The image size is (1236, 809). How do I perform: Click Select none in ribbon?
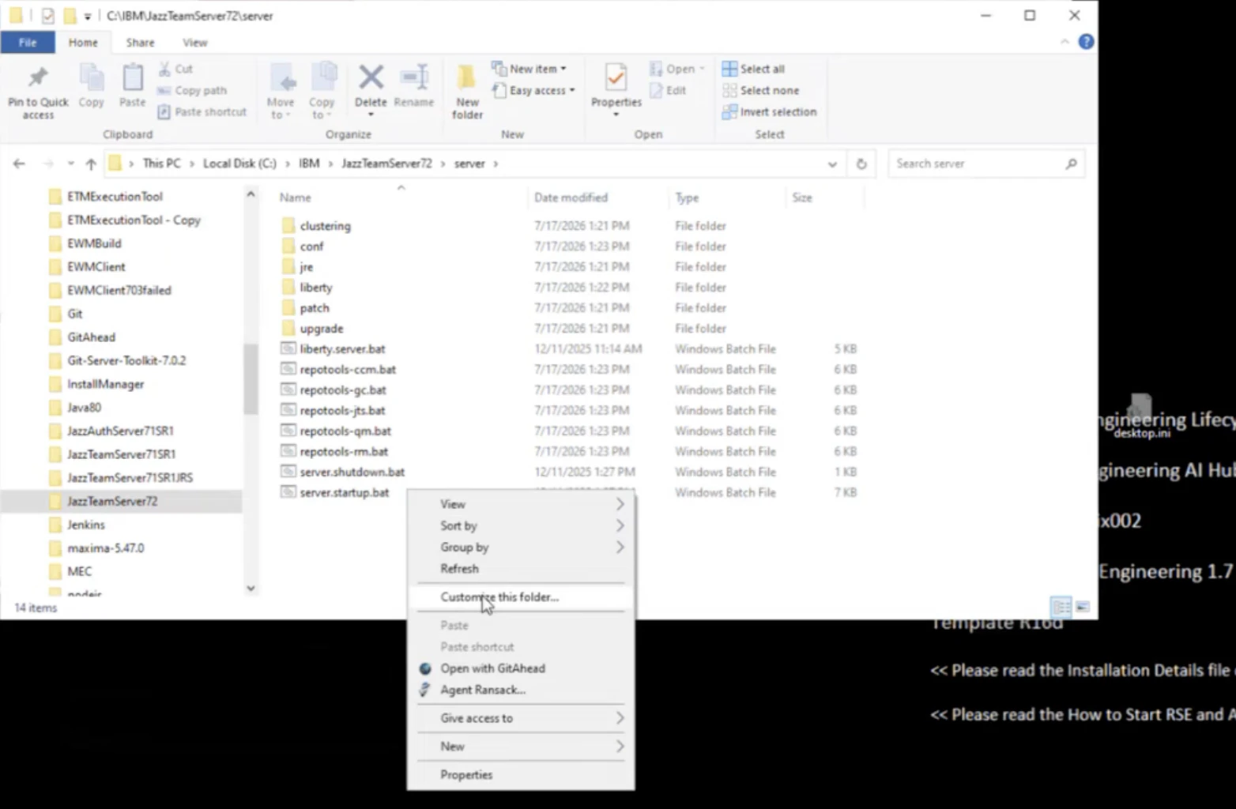[x=761, y=90]
